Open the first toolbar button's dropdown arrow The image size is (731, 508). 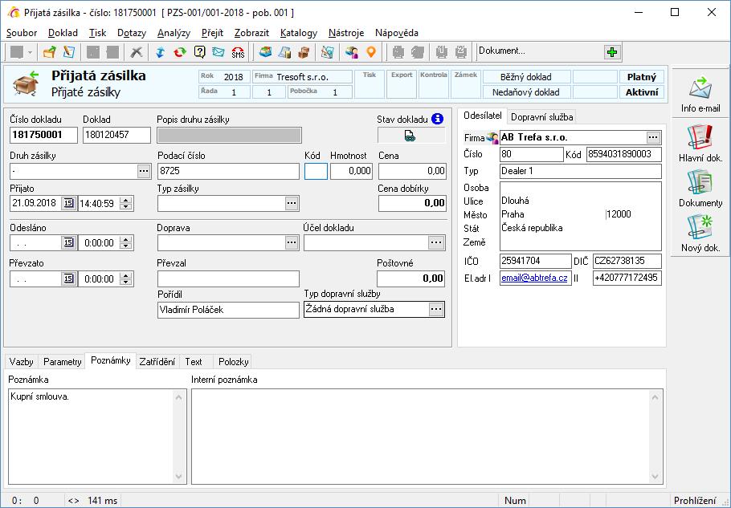(x=30, y=52)
